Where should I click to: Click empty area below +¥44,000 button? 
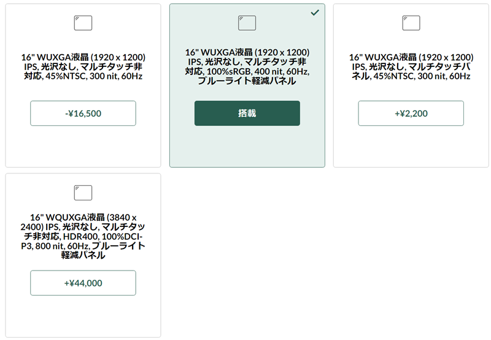[x=83, y=316]
